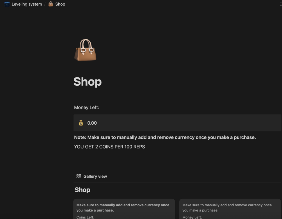282x219 pixels.
Task: Click the slash separator in breadcrumb
Action: [x=45, y=4]
